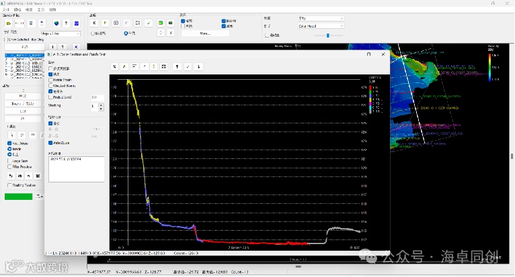This screenshot has height=277, width=515.
Task: Open the Color Mixed dropdown
Action: point(321,26)
